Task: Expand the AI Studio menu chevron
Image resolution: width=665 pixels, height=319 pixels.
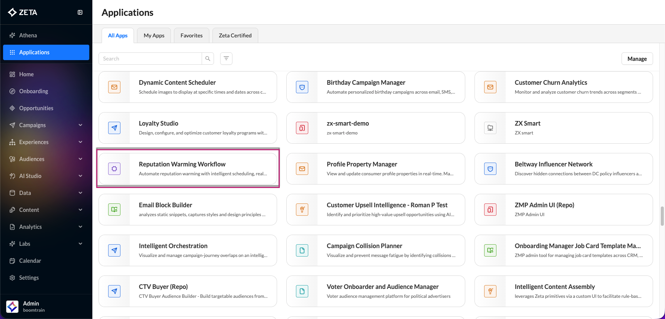Action: [80, 176]
